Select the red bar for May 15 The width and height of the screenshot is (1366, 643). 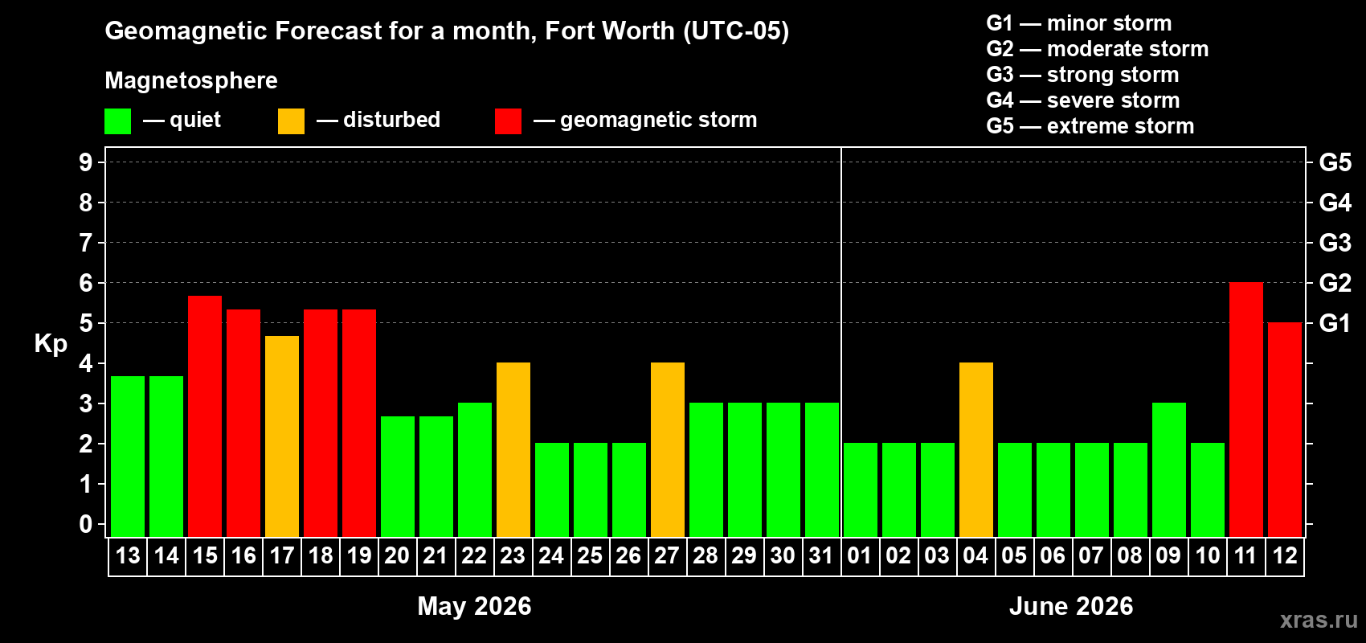click(205, 416)
